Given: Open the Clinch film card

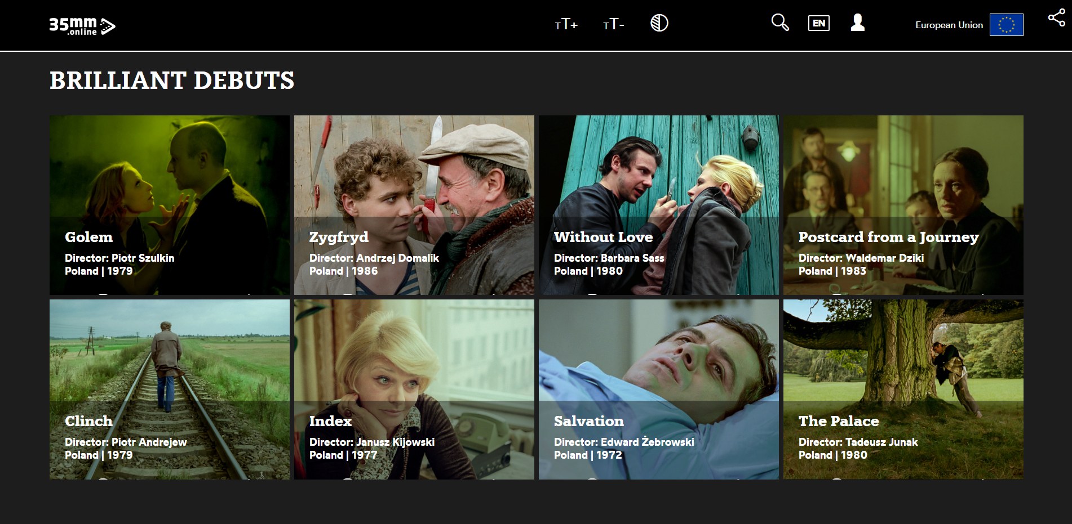Looking at the screenshot, I should coord(170,389).
